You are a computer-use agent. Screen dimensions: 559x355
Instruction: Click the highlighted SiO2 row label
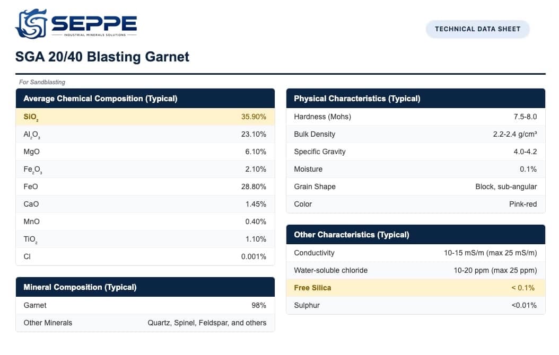pyautogui.click(x=31, y=117)
